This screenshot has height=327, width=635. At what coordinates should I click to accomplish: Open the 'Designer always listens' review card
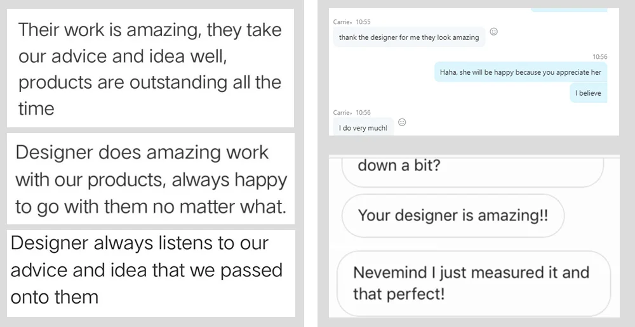point(150,271)
